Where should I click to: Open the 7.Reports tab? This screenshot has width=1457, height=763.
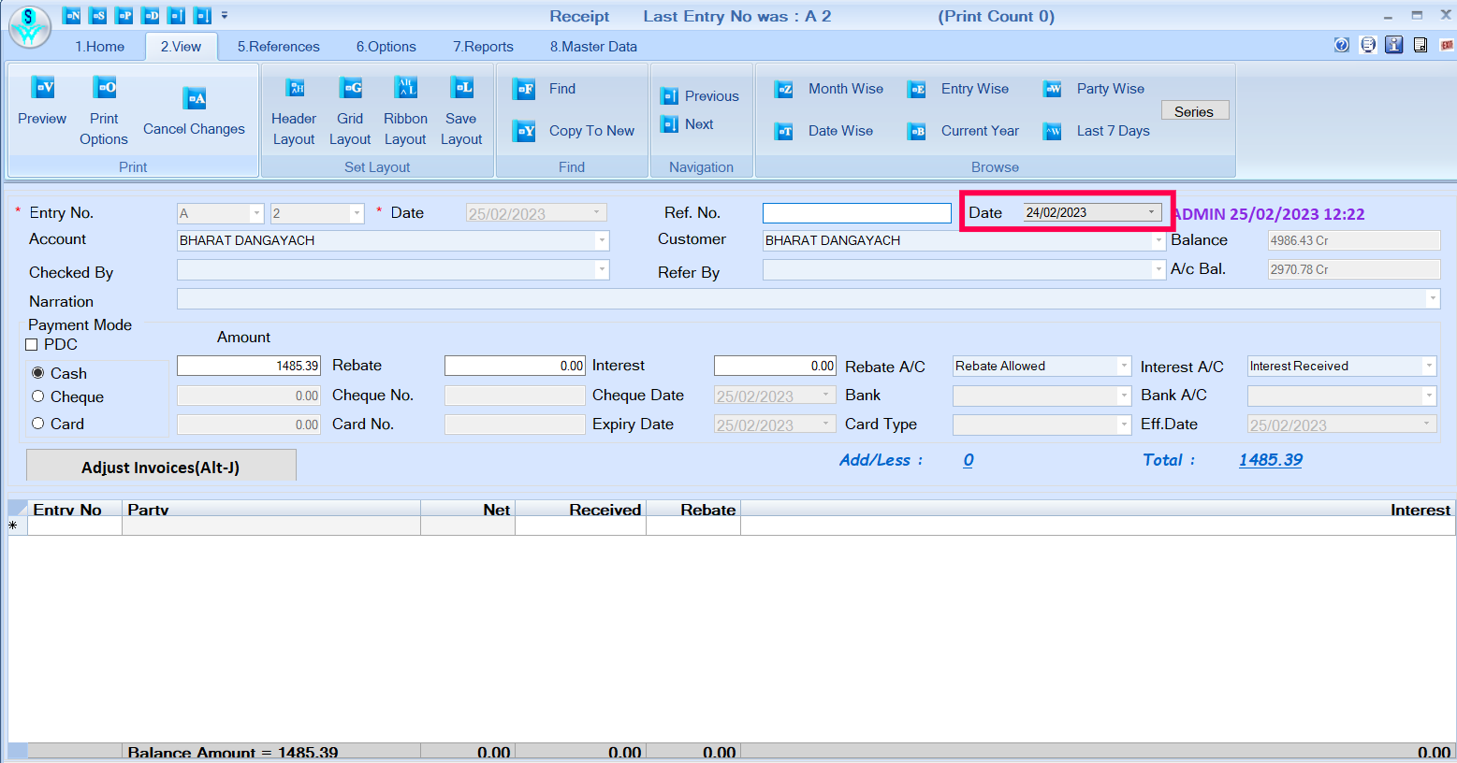(483, 47)
